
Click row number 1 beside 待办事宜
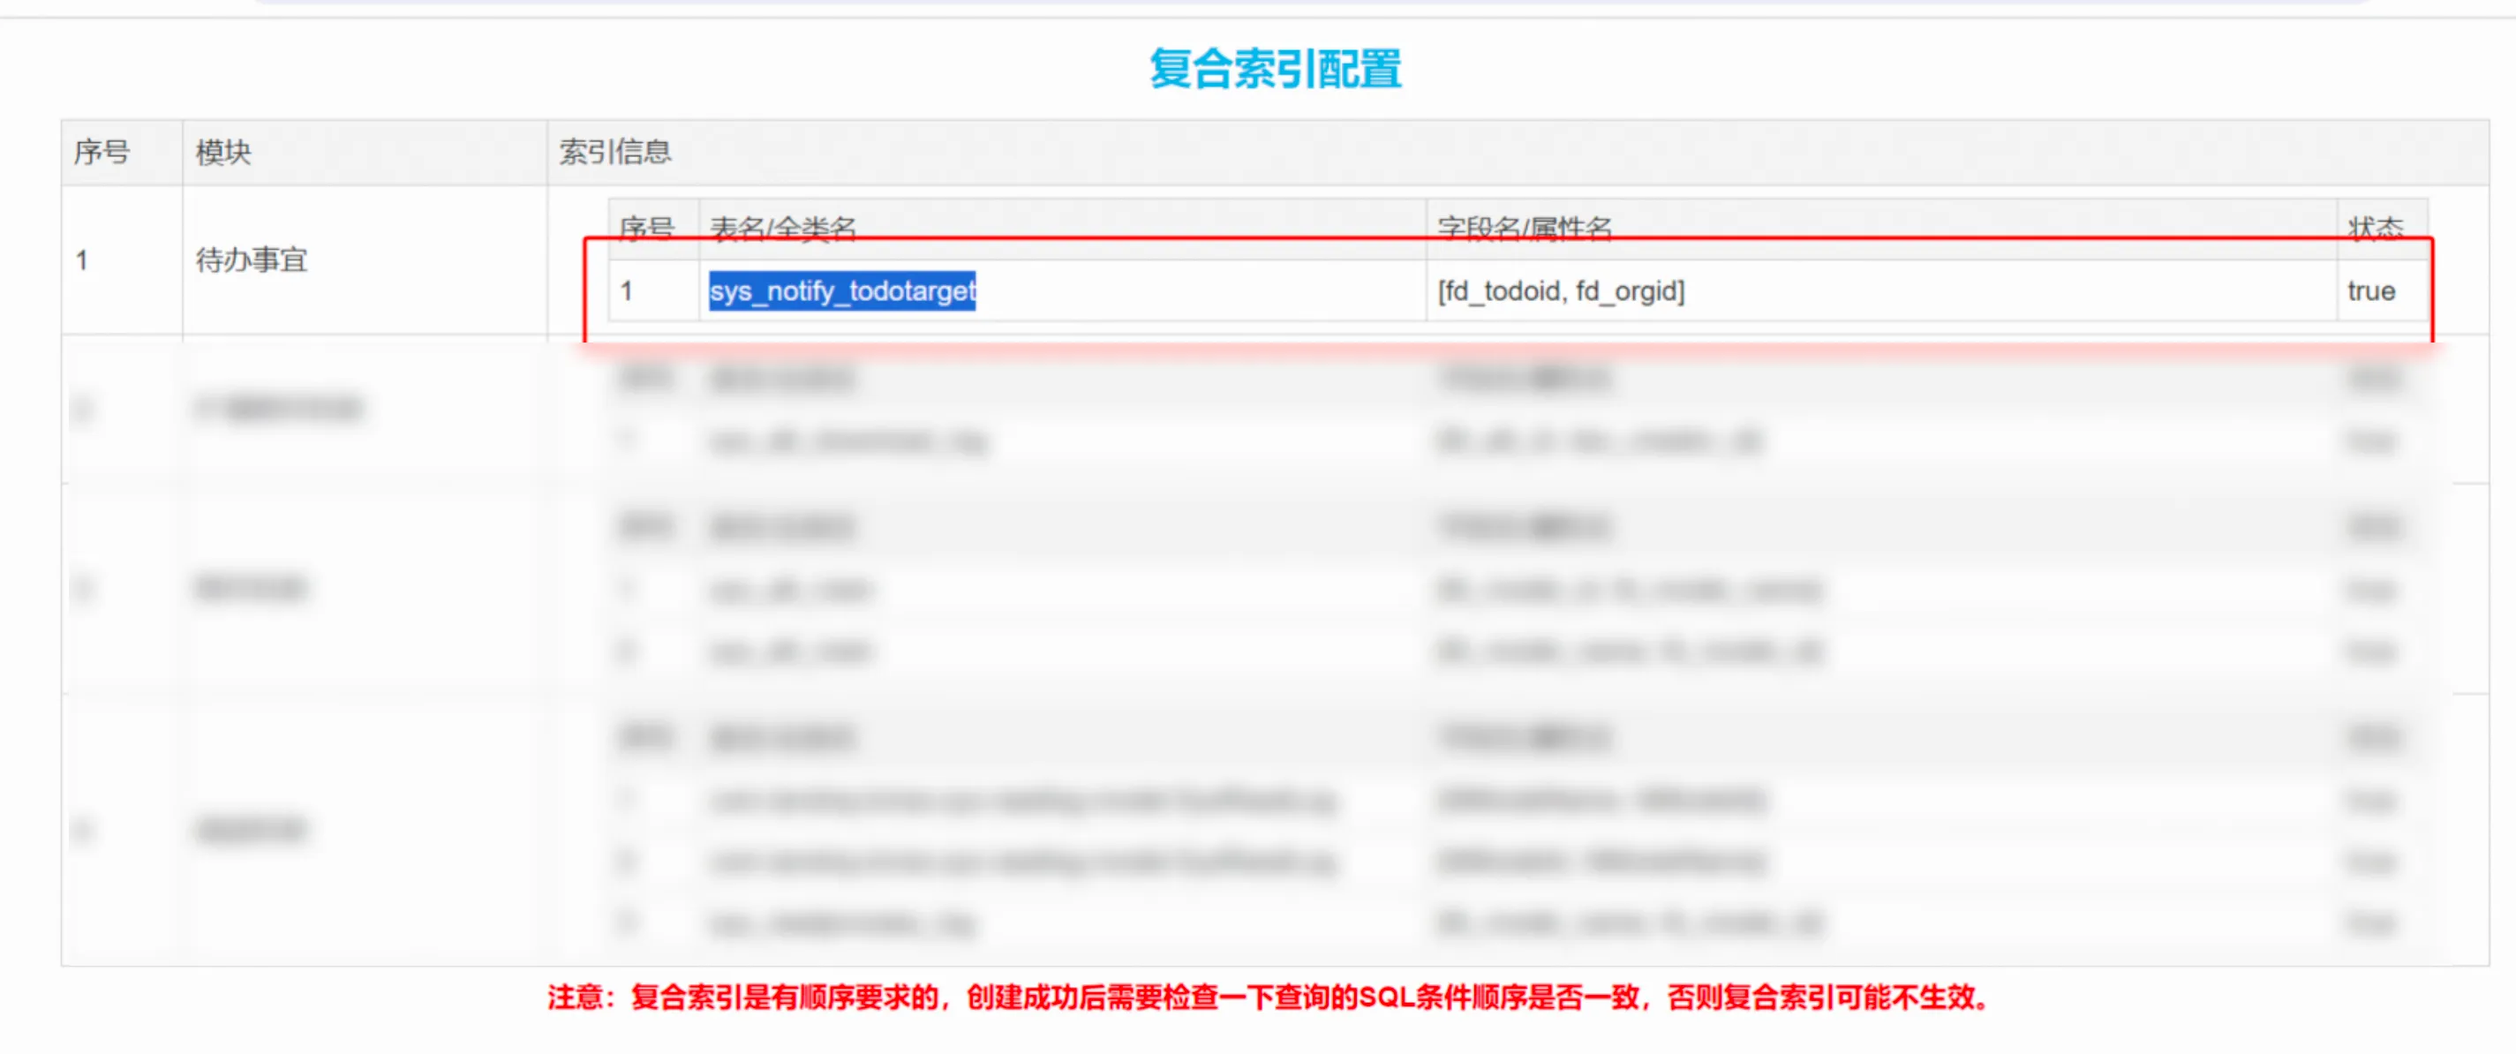(82, 260)
